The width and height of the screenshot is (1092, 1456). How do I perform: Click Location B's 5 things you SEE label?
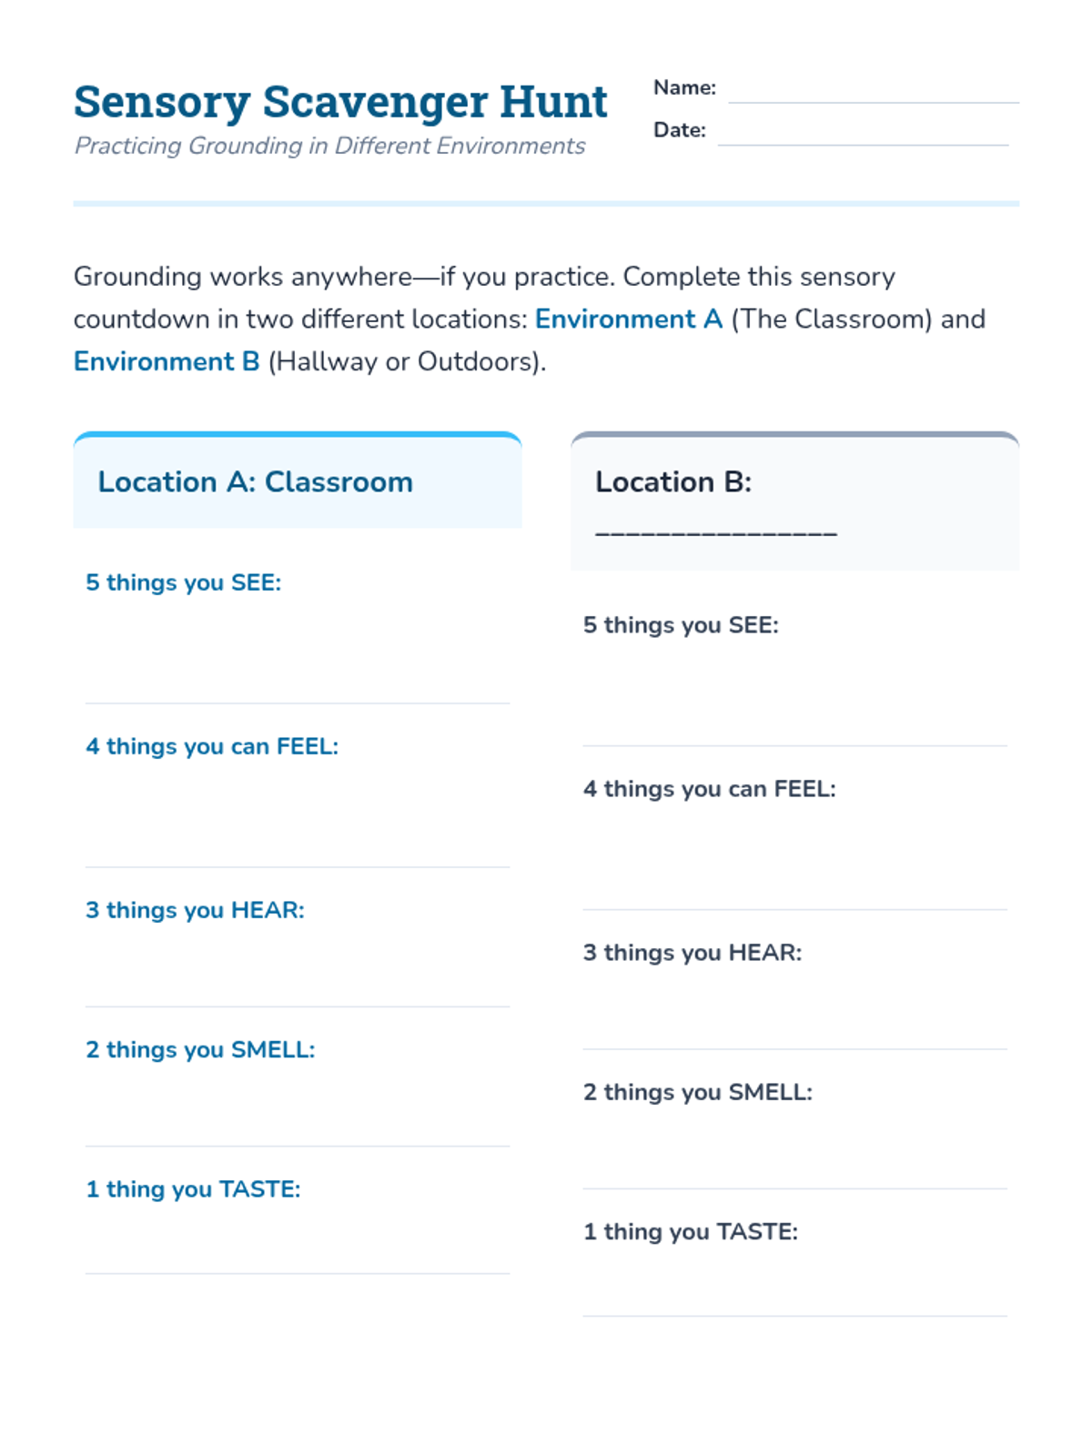click(681, 626)
